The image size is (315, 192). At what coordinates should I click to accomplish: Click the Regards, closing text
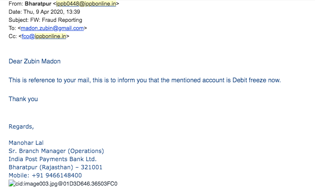pos(21,126)
